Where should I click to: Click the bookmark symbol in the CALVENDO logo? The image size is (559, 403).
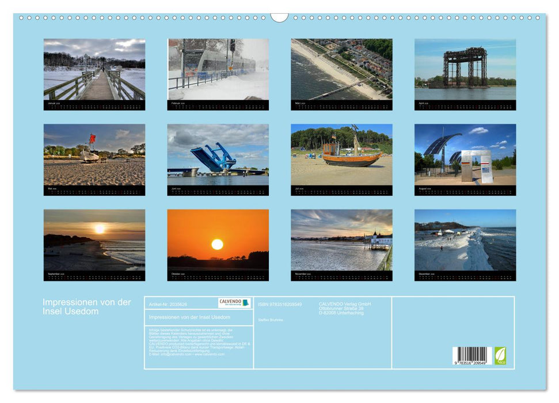(246, 302)
